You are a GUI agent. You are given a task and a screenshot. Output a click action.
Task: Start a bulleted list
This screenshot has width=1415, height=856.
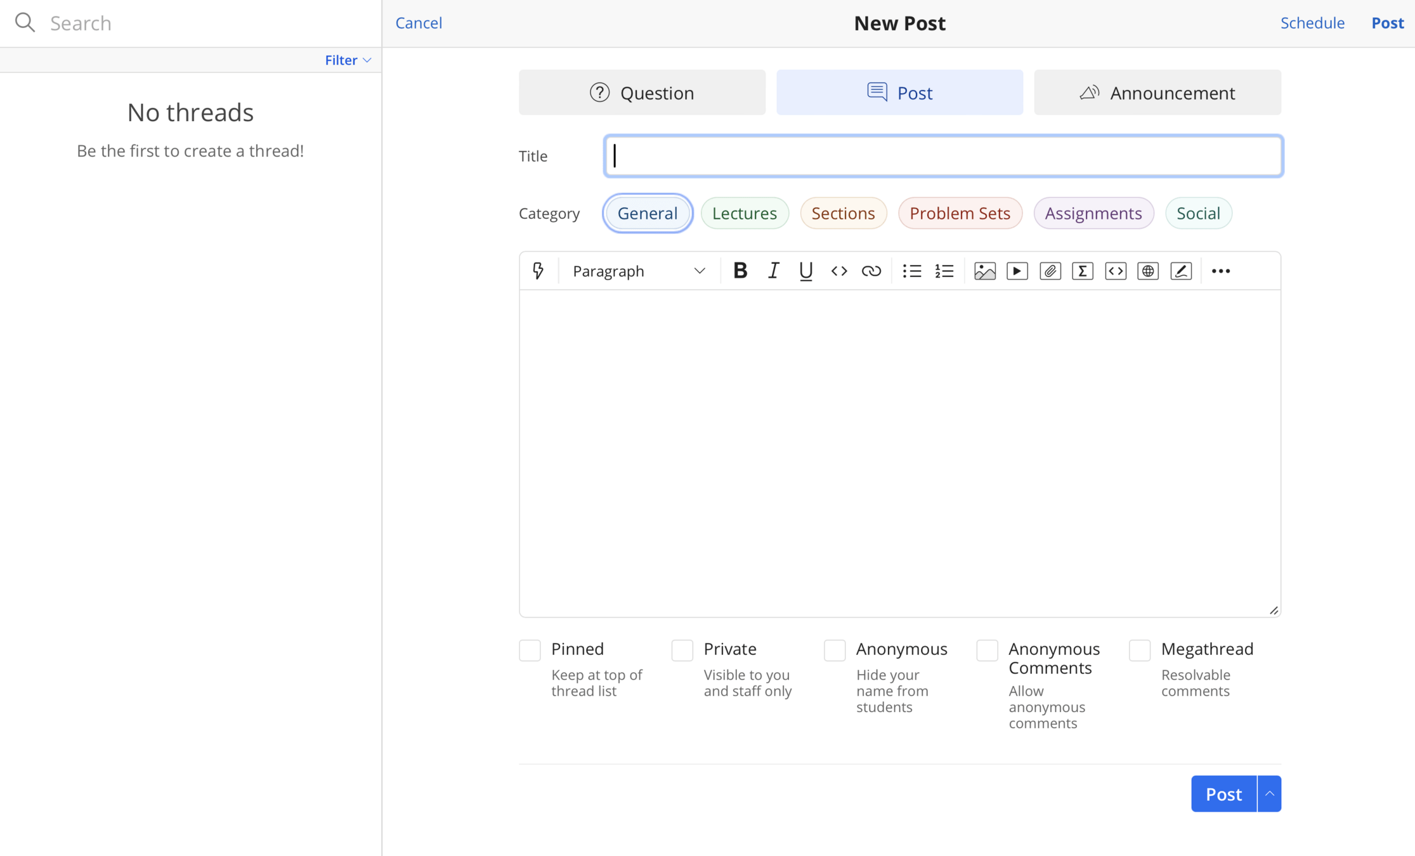pos(911,271)
